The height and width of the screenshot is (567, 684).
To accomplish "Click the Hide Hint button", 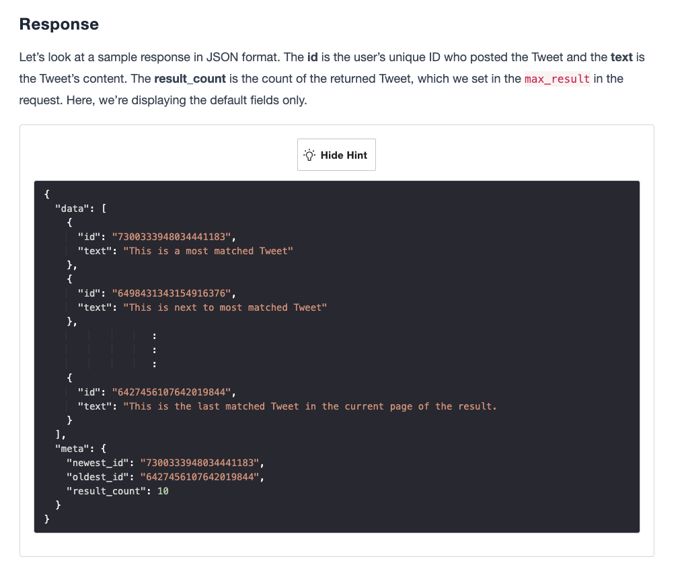I will click(336, 155).
